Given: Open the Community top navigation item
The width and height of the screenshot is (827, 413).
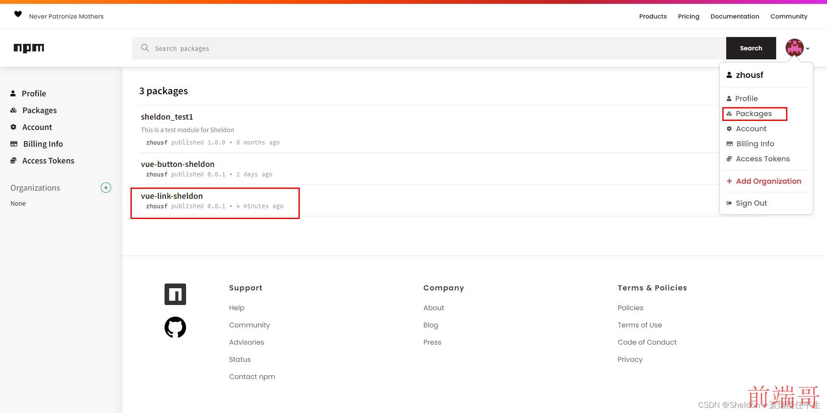Looking at the screenshot, I should (789, 16).
